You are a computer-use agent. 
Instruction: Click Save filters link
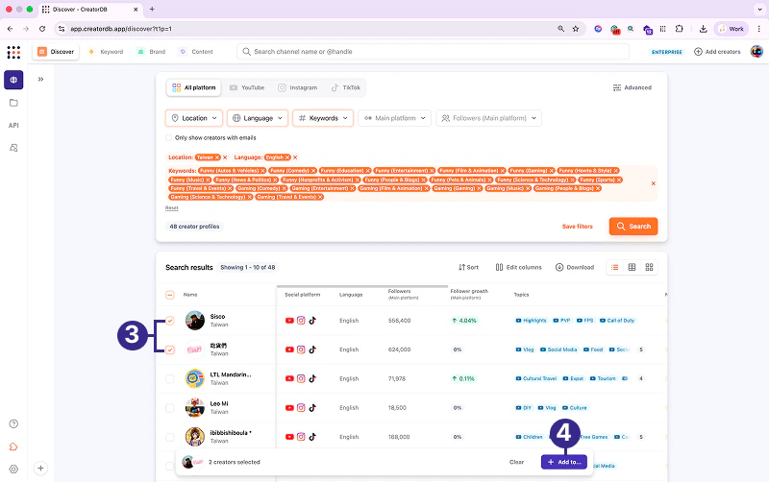tap(578, 227)
